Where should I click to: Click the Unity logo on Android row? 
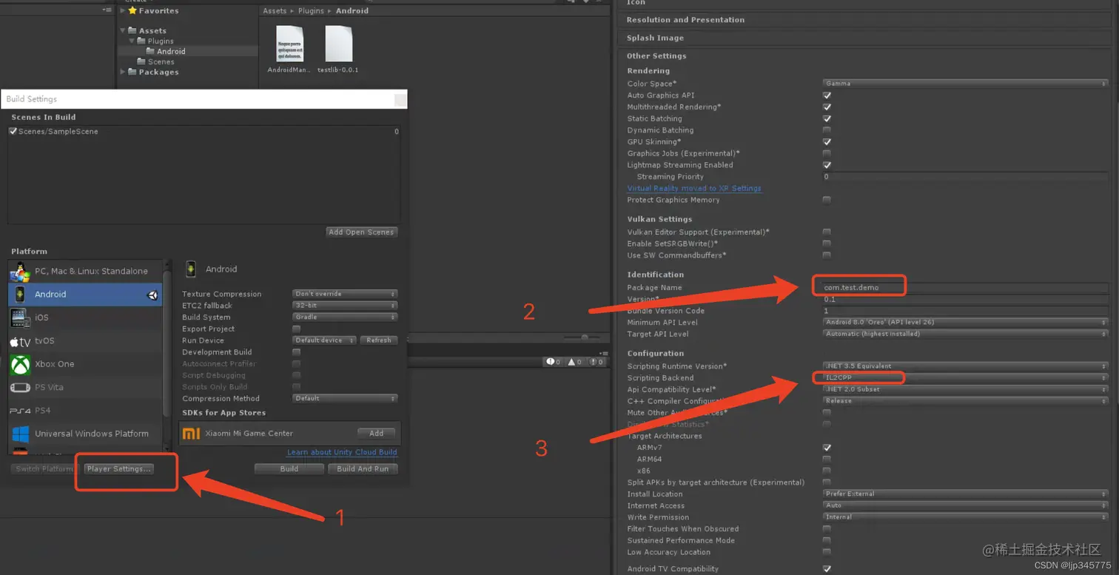(x=152, y=295)
